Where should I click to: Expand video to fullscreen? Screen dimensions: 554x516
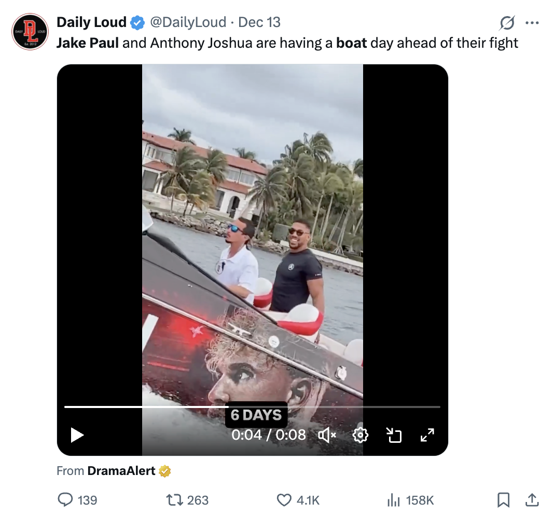(427, 435)
